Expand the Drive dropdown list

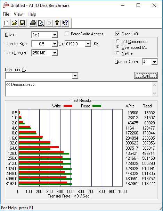pos(55,35)
